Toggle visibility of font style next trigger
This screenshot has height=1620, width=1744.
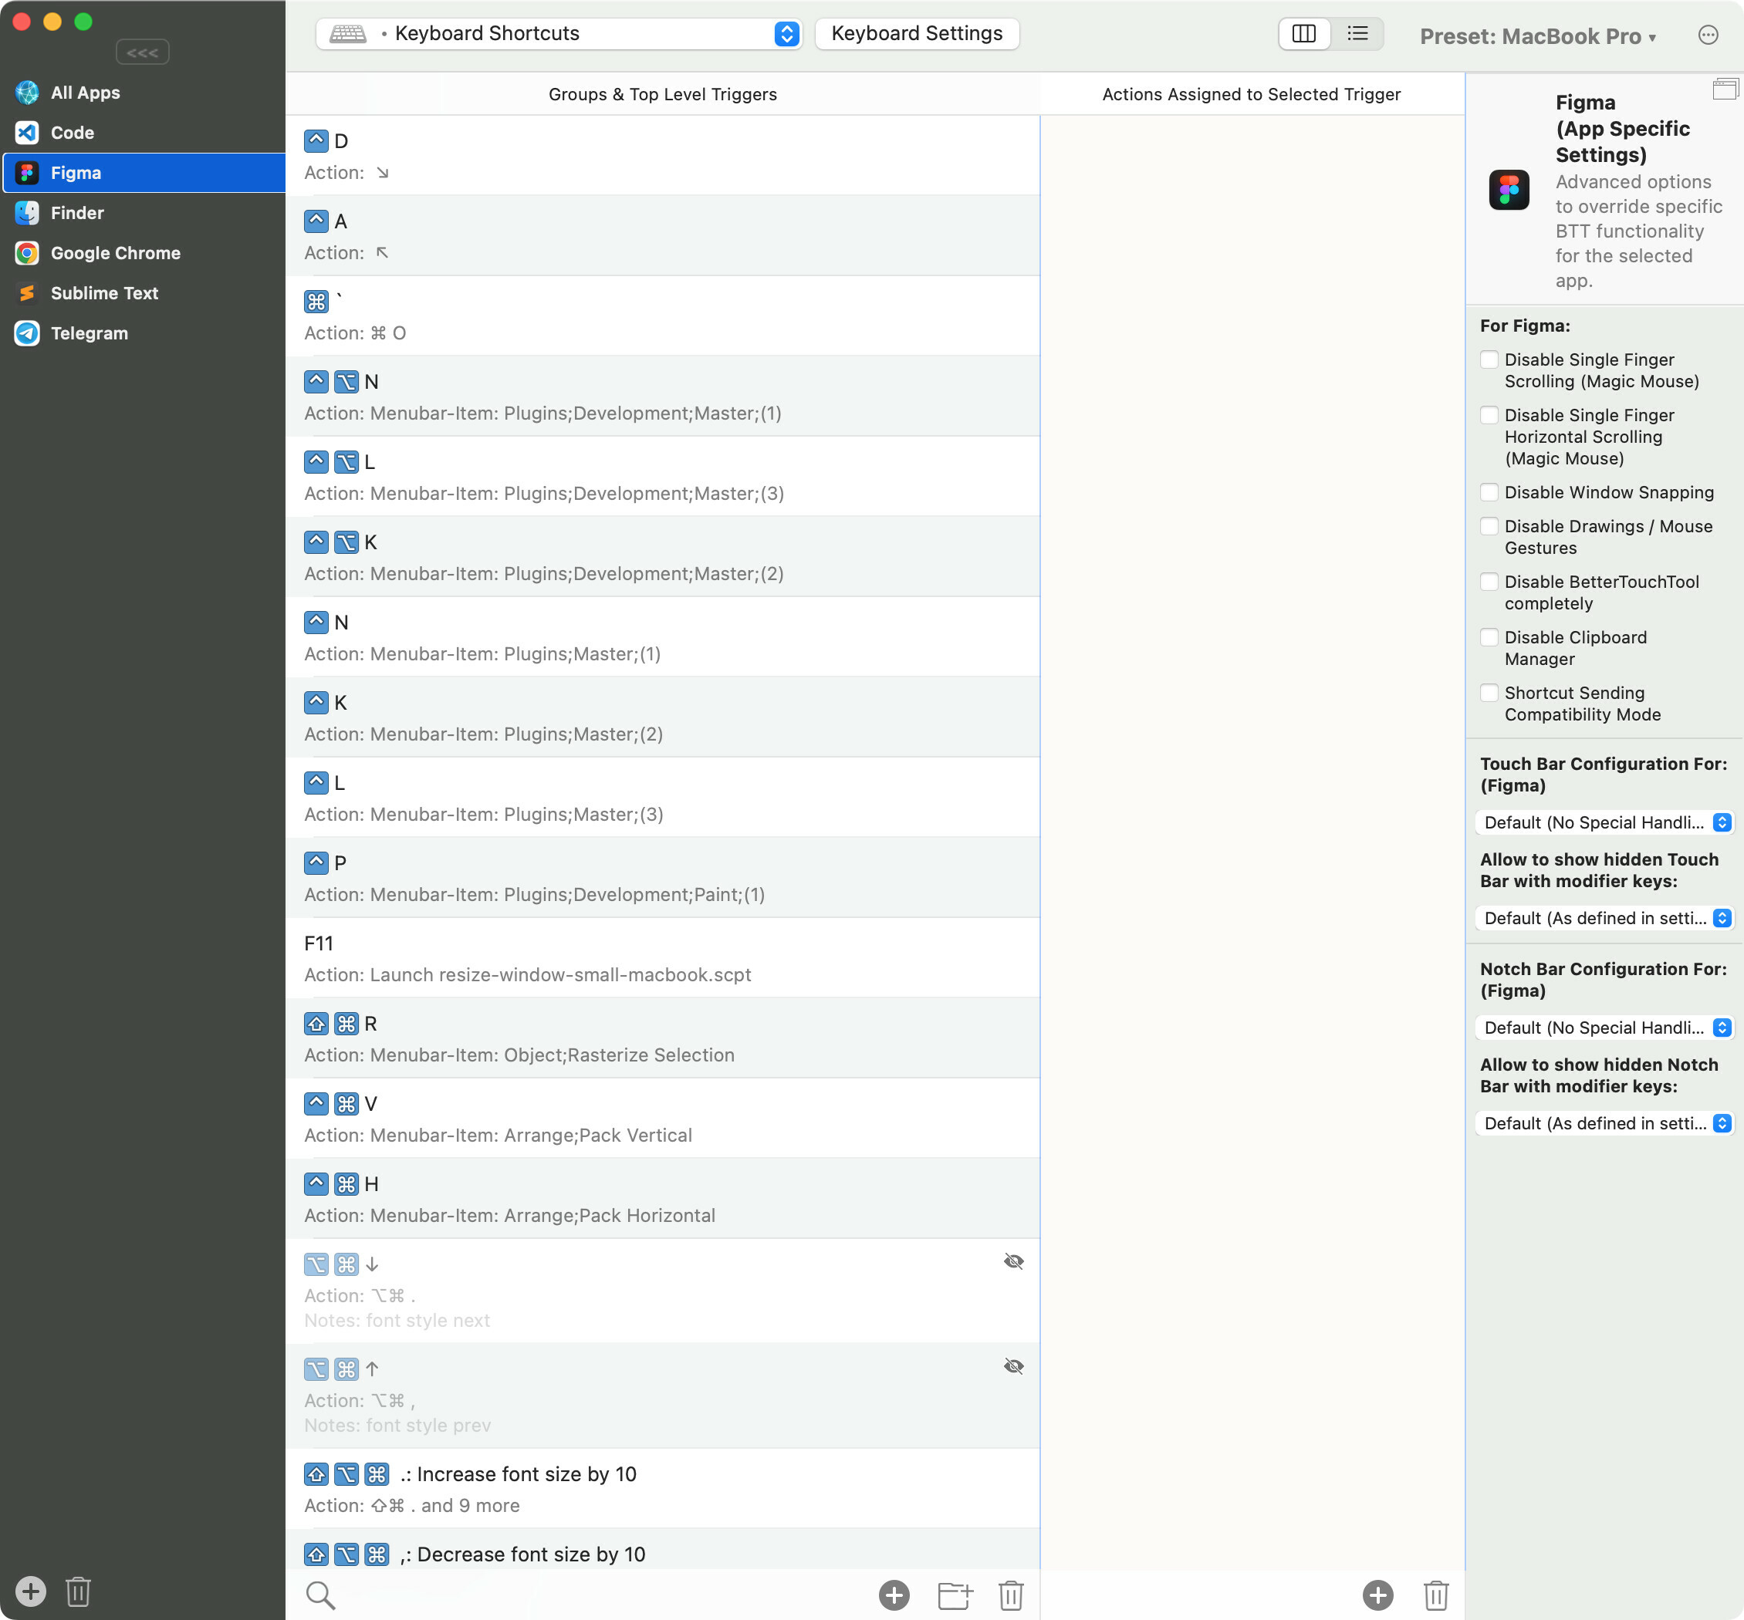pos(1014,1261)
